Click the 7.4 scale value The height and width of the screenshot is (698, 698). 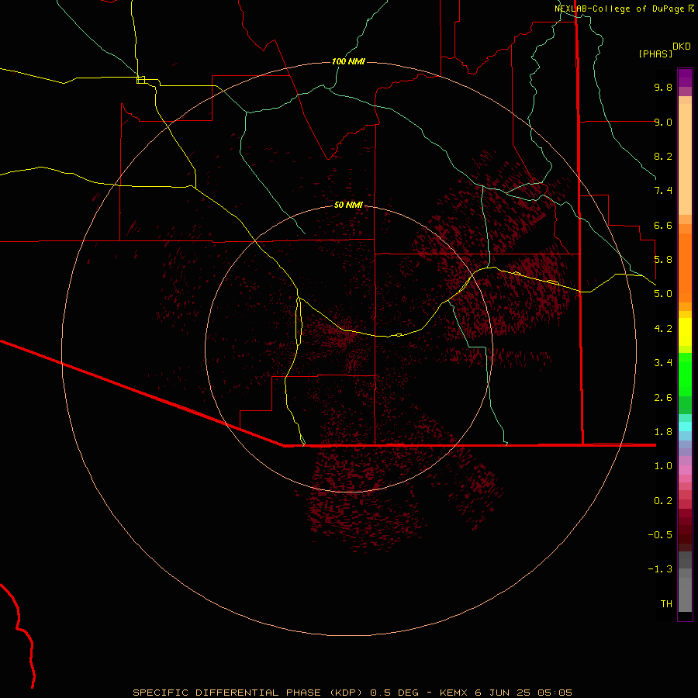pyautogui.click(x=663, y=191)
